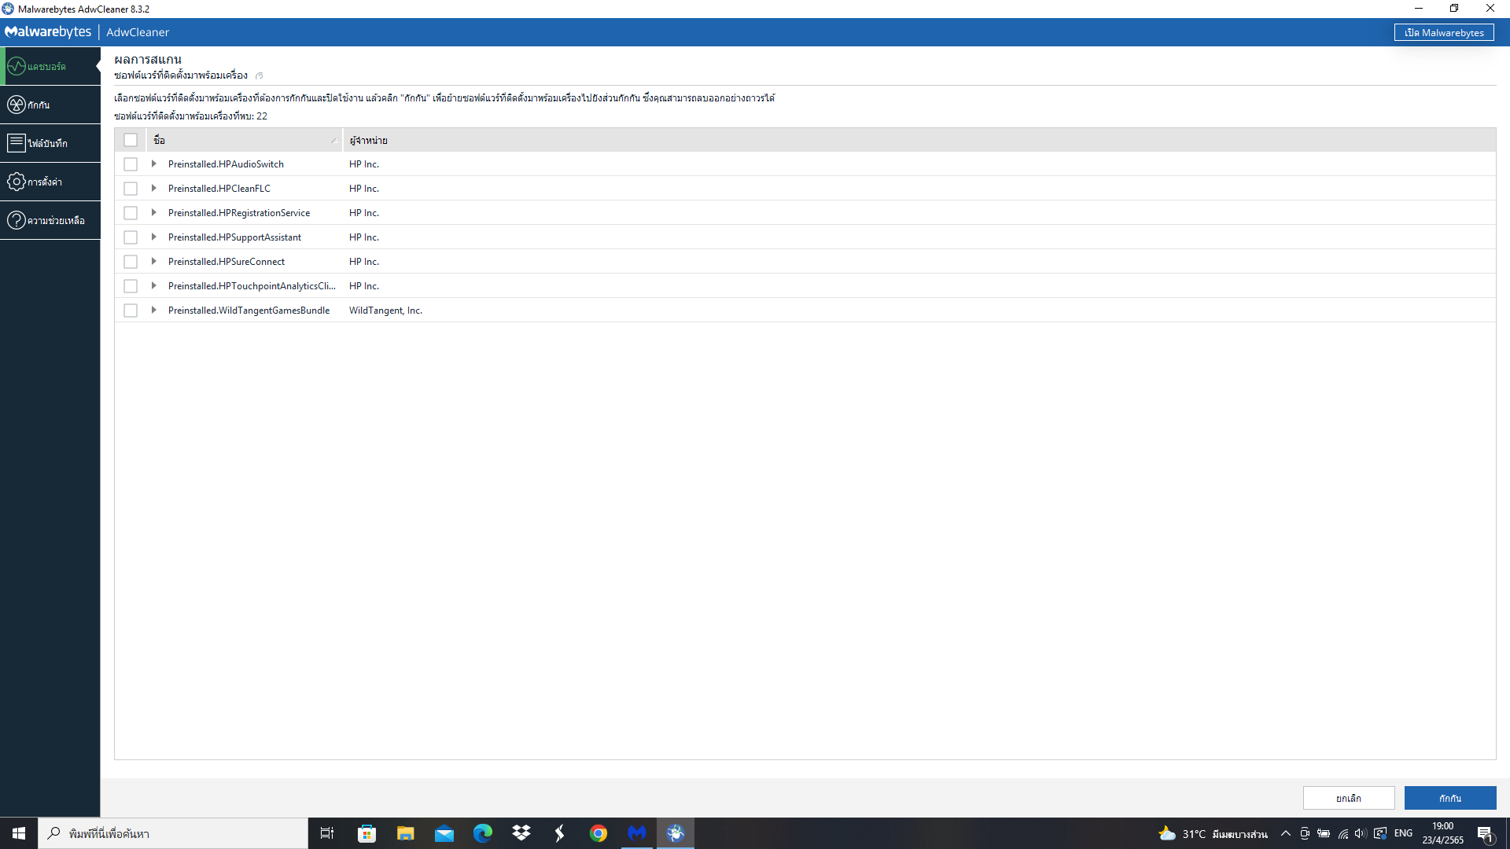Check the Preinstalled.WildTangentGamesBundle checkbox
1510x849 pixels.
click(131, 311)
